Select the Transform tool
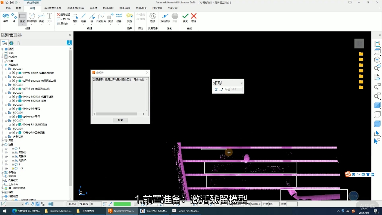This screenshot has width=382, height=215. coord(110,18)
